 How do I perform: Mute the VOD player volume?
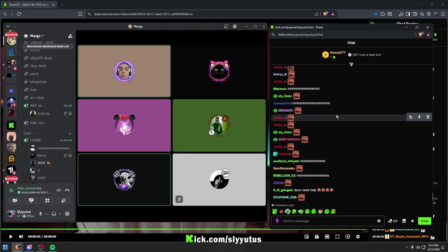pyautogui.click(x=21, y=237)
